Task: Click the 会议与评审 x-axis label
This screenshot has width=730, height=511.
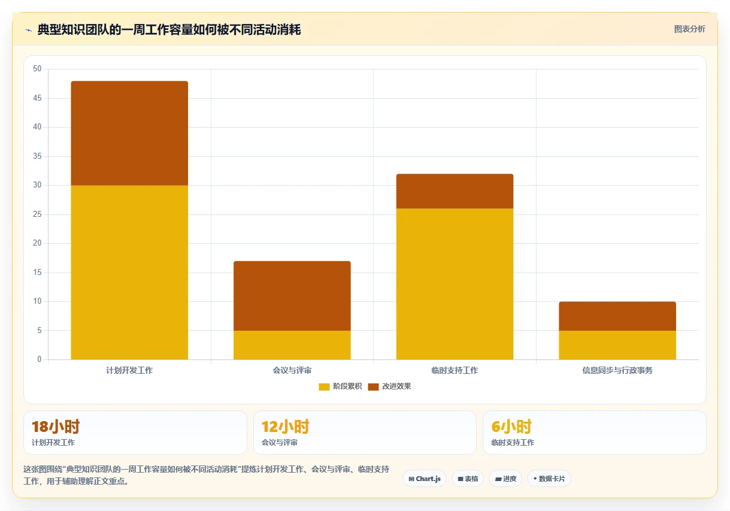Action: tap(292, 371)
